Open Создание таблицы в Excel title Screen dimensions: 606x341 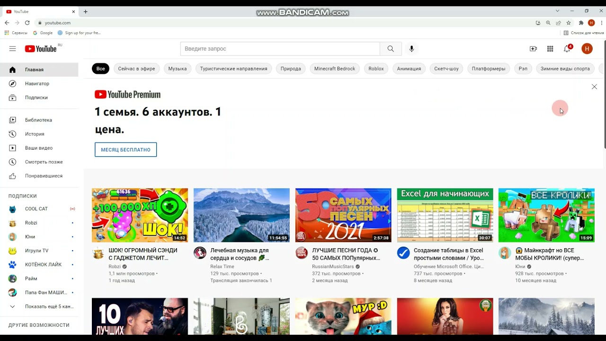pyautogui.click(x=449, y=254)
